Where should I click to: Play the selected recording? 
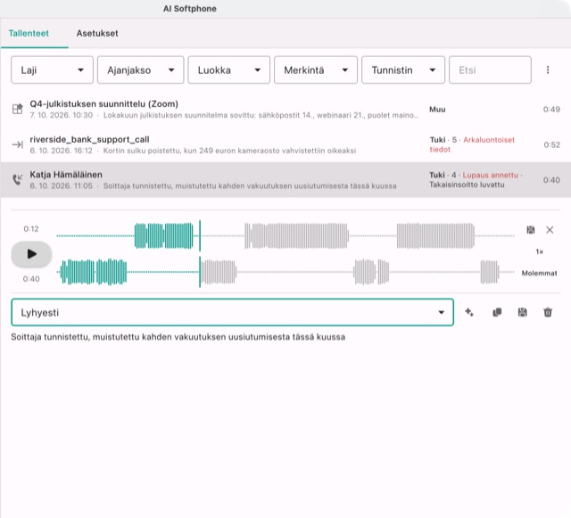pos(32,254)
